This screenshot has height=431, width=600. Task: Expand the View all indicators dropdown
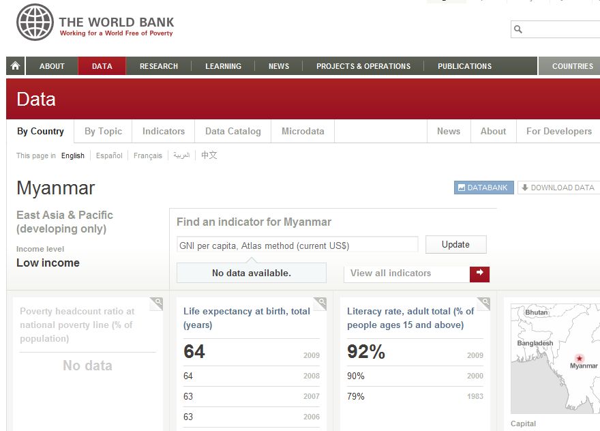tap(407, 273)
